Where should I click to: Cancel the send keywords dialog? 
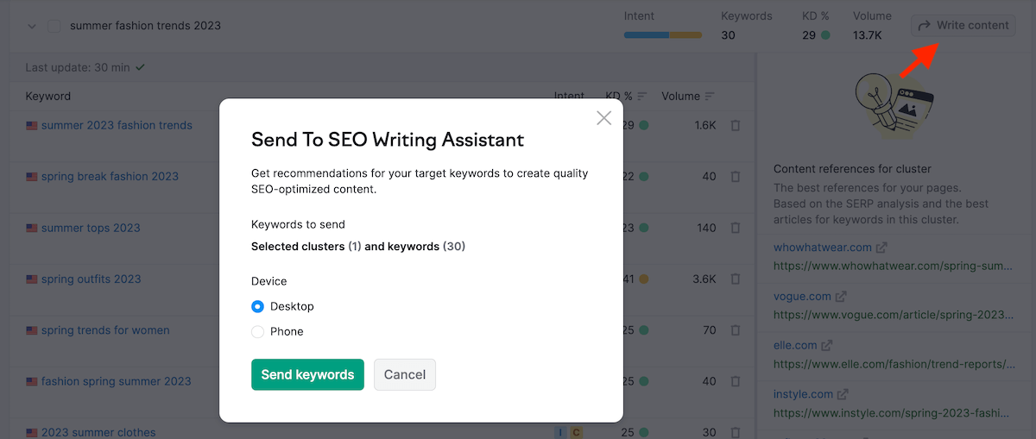pos(405,374)
